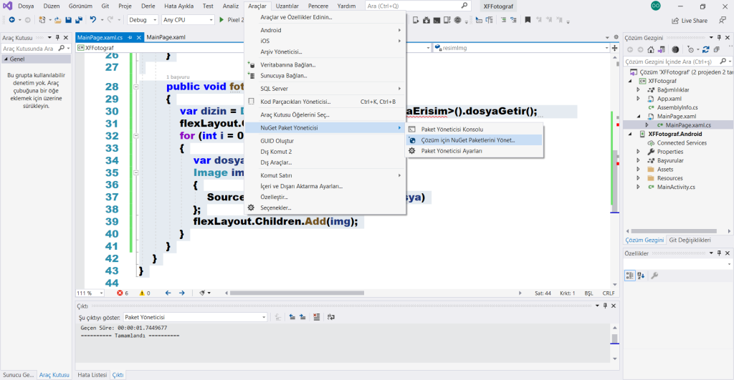The image size is (734, 380).
Task: Click the Save All toolbar icon
Action: pyautogui.click(x=78, y=20)
